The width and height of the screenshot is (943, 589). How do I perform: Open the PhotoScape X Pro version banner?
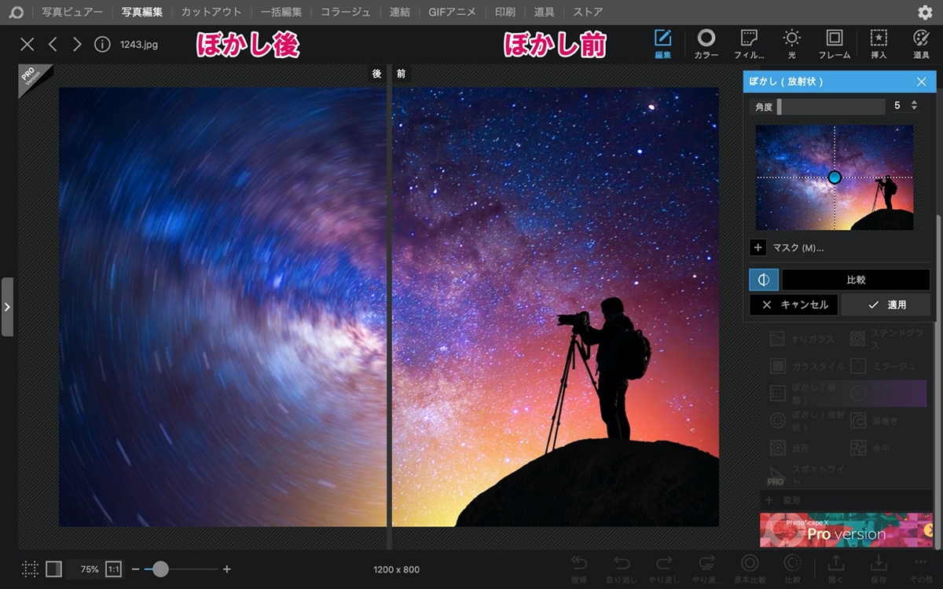pyautogui.click(x=846, y=530)
